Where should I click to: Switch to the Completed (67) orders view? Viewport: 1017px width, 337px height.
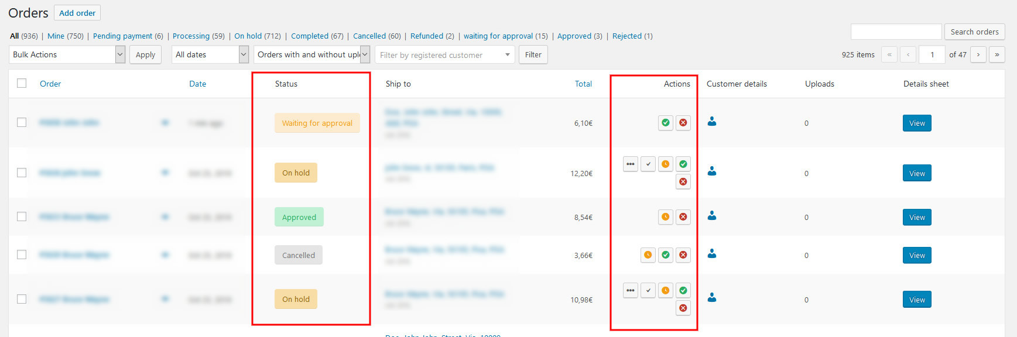click(317, 36)
